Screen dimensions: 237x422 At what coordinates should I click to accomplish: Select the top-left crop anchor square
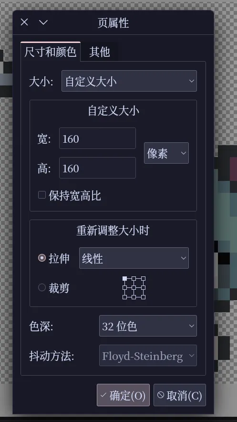tap(124, 278)
